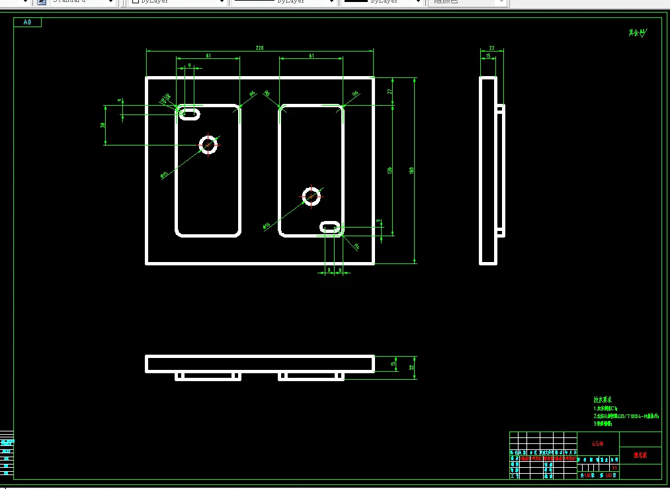Screen dimensions: 670x489
Task: Select the 61 dimension above right pocket
Action: click(x=312, y=56)
